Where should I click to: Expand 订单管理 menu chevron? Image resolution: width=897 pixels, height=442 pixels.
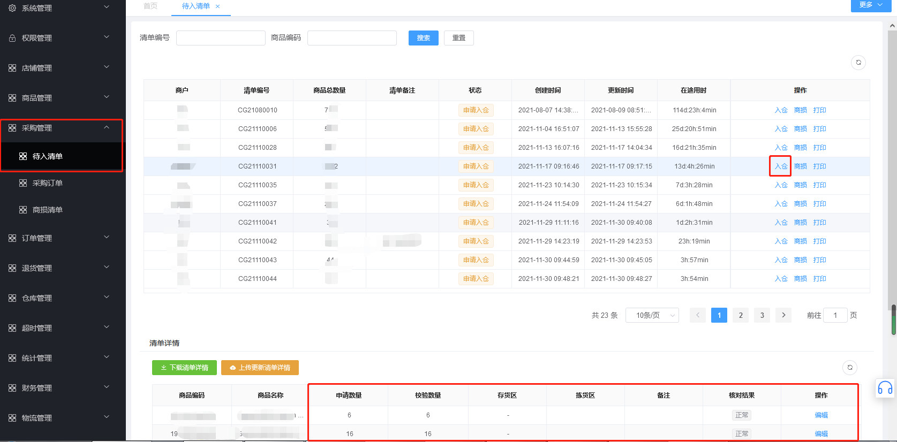coord(107,237)
